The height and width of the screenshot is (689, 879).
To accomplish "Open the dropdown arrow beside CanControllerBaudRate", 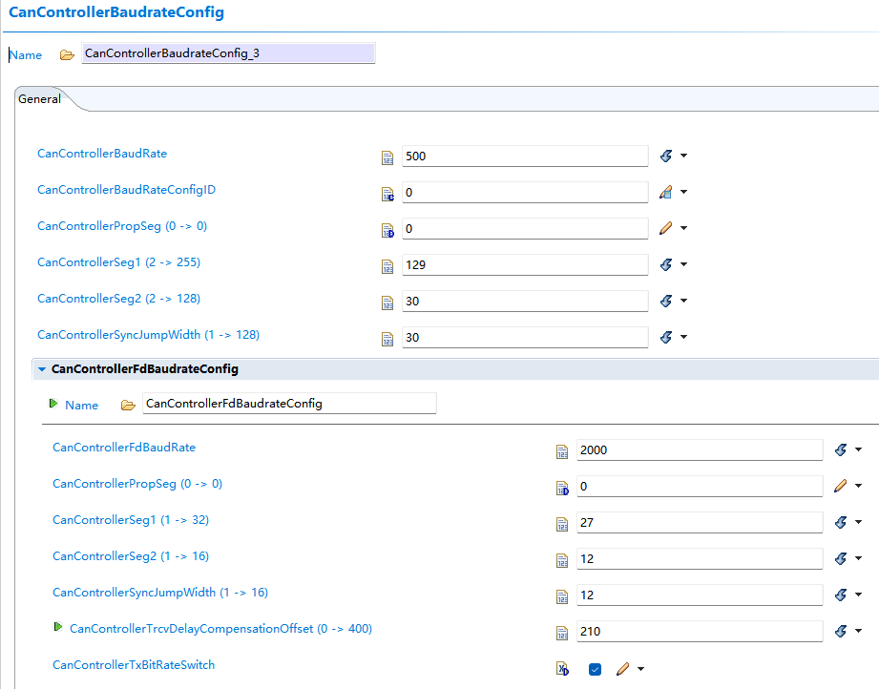I will pos(684,157).
